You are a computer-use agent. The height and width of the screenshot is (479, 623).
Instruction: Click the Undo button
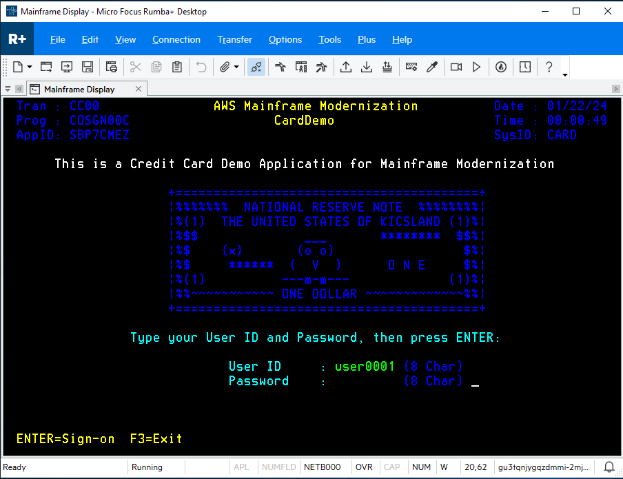[x=200, y=67]
